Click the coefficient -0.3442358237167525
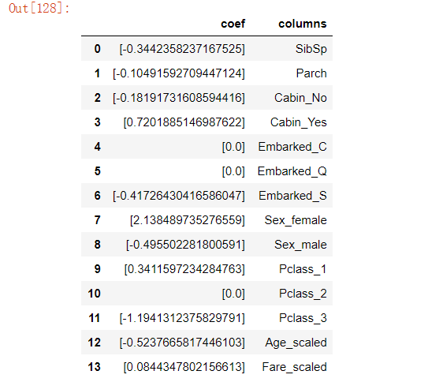Screen dimensions: 428x382 tap(182, 49)
